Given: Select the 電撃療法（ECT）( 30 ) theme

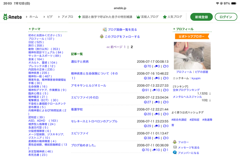Looking at the screenshot, I should [43, 100].
